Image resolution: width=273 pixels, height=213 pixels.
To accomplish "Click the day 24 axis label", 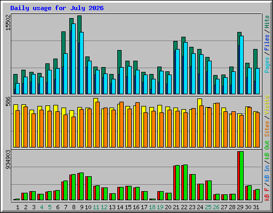I will click(200, 207).
